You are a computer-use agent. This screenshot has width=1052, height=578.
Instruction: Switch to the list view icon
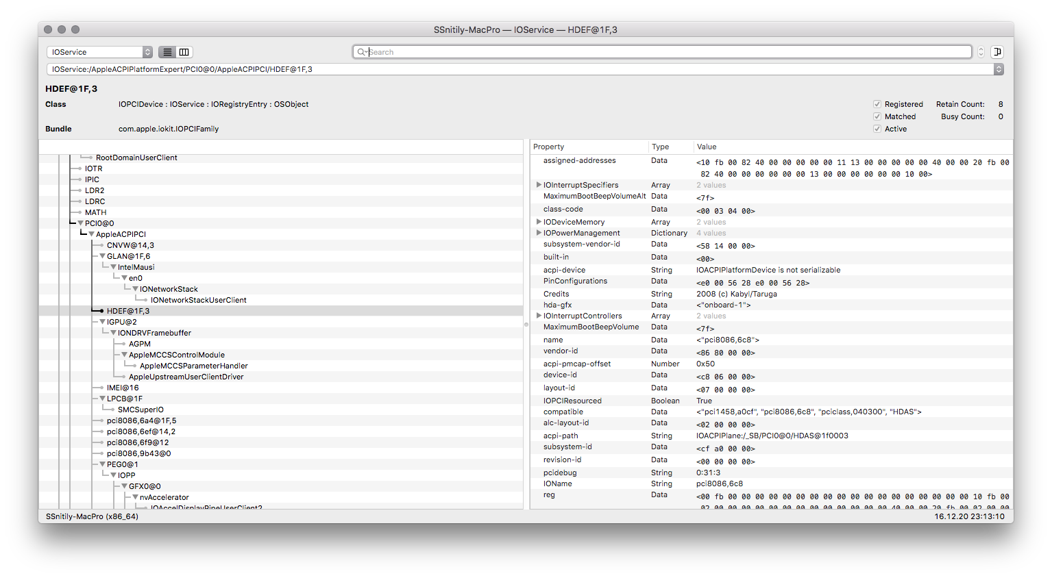point(167,52)
